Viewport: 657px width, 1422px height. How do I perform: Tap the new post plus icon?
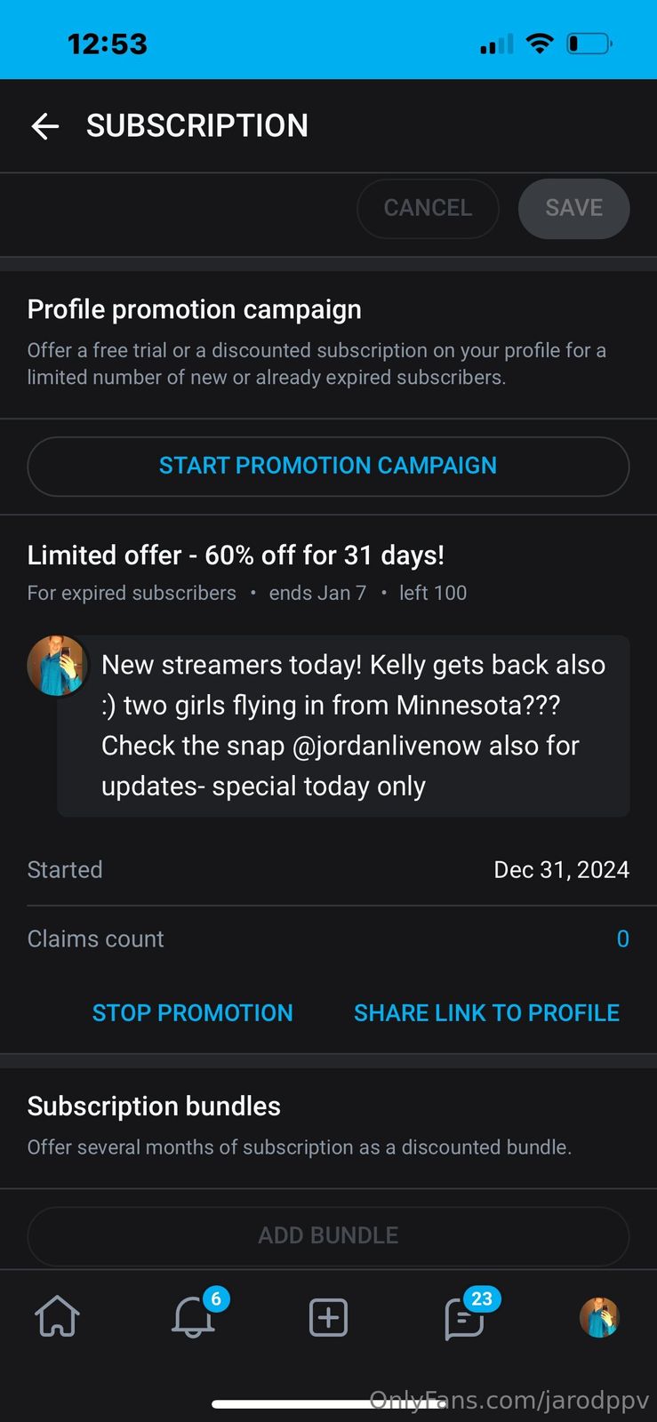coord(328,1317)
